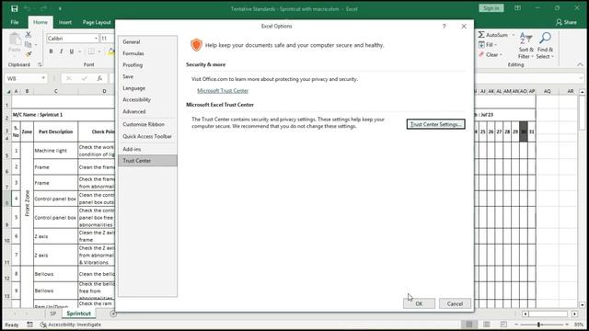Image resolution: width=589 pixels, height=331 pixels.
Task: Select Customize Ribbon in Excel Options
Action: [147, 124]
